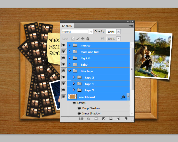Add a layer mask from the bottom bar

click(x=96, y=119)
